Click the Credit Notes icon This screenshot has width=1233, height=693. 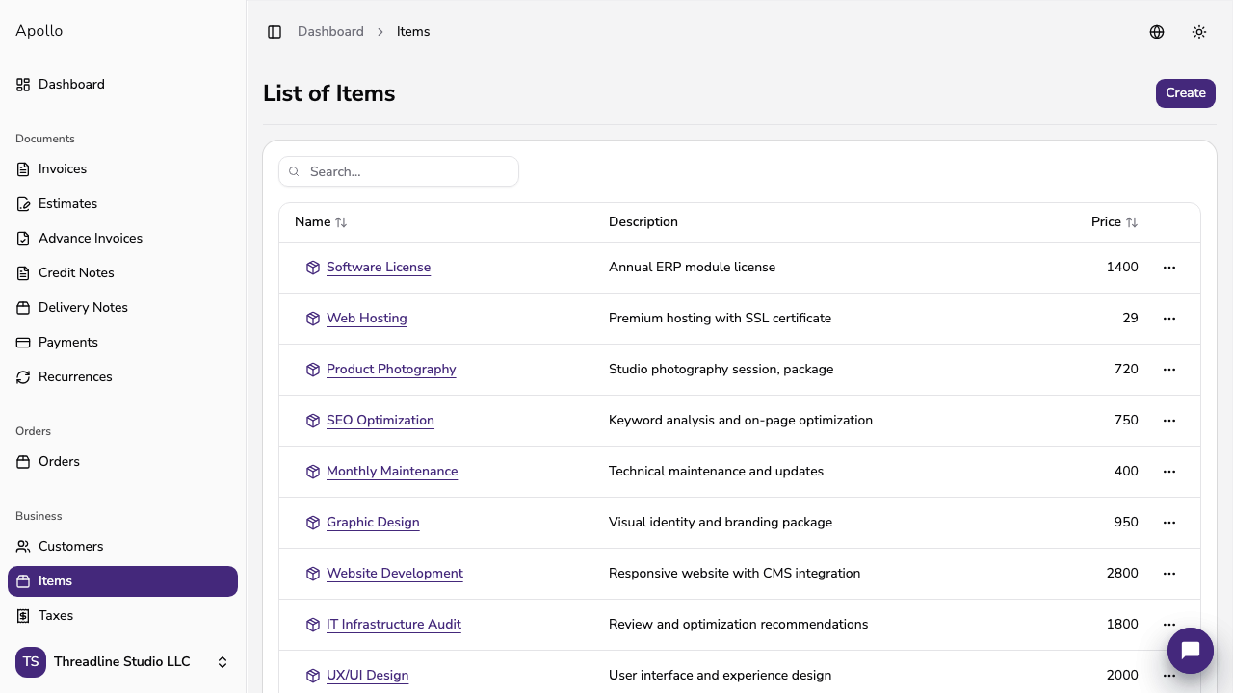(x=23, y=273)
